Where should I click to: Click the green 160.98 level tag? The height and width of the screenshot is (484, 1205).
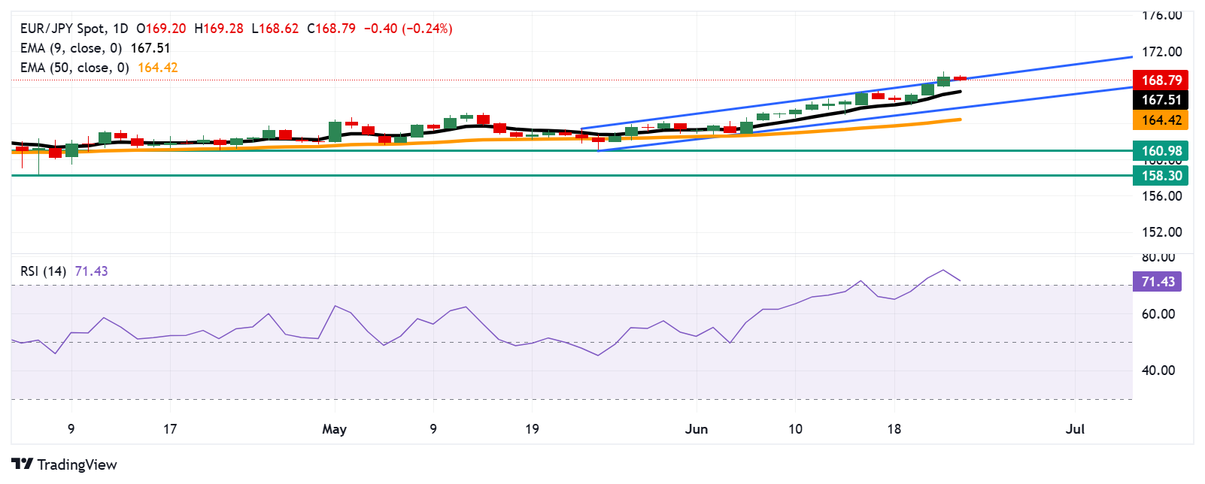coord(1161,151)
